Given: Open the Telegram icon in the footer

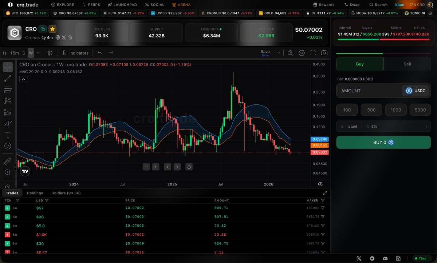Looking at the screenshot, I should coord(372,258).
